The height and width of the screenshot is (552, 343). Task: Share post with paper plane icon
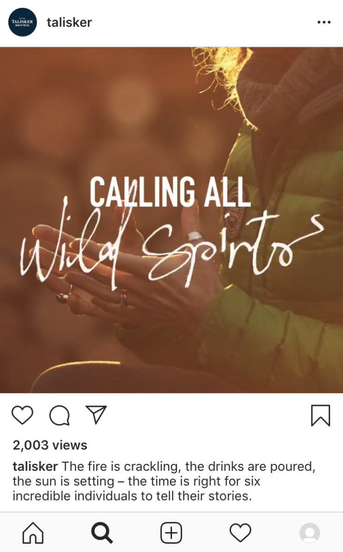96,415
